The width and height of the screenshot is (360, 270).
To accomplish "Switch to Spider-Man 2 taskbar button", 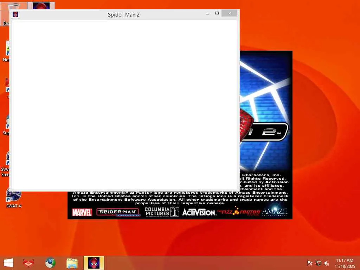I will click(x=94, y=263).
